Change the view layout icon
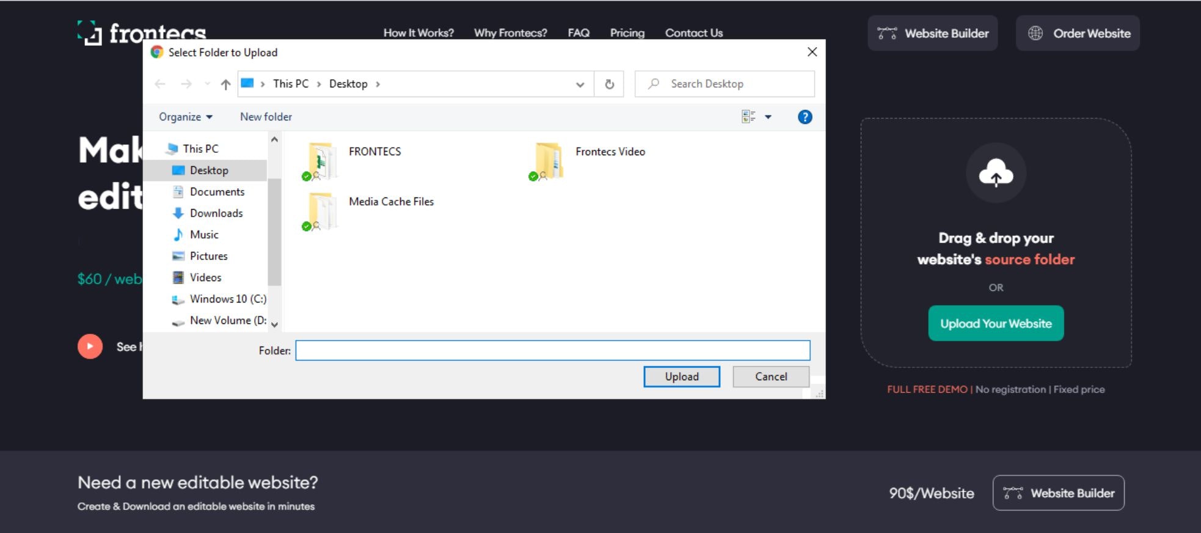This screenshot has height=533, width=1201. click(748, 117)
